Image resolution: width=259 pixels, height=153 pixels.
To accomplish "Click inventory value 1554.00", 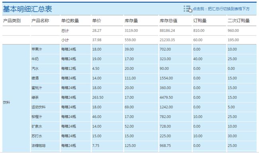I will tap(166, 78).
